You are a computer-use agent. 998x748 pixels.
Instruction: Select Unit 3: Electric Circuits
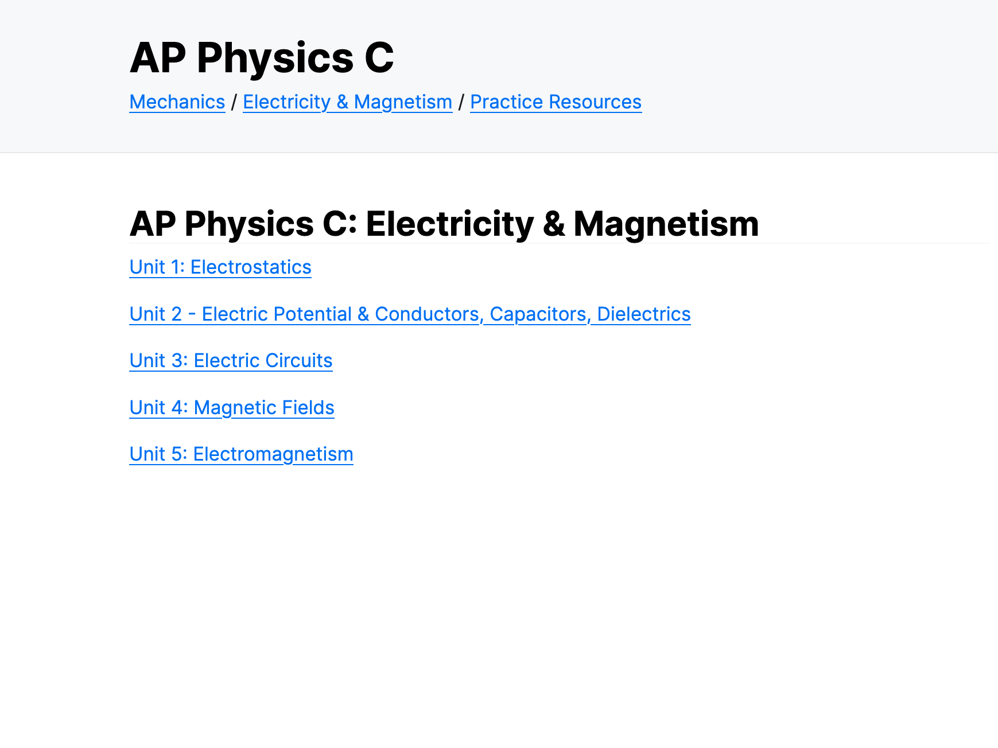(231, 361)
